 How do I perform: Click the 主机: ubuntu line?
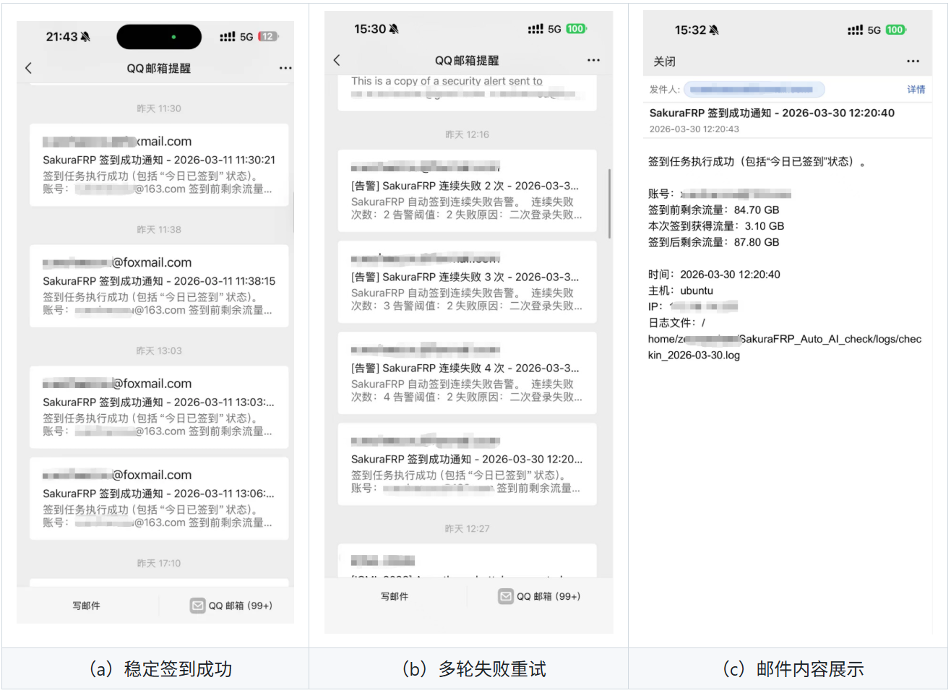pyautogui.click(x=681, y=290)
